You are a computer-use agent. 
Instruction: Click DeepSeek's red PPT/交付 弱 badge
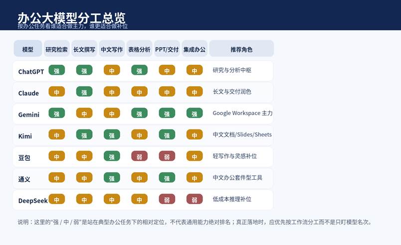tap(167, 199)
